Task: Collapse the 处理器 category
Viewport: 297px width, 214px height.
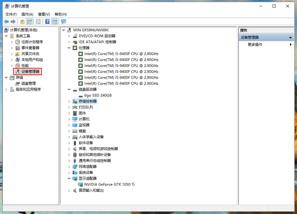Action: (x=69, y=48)
